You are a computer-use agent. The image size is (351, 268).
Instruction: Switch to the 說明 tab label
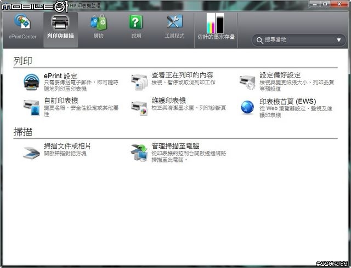tap(137, 36)
